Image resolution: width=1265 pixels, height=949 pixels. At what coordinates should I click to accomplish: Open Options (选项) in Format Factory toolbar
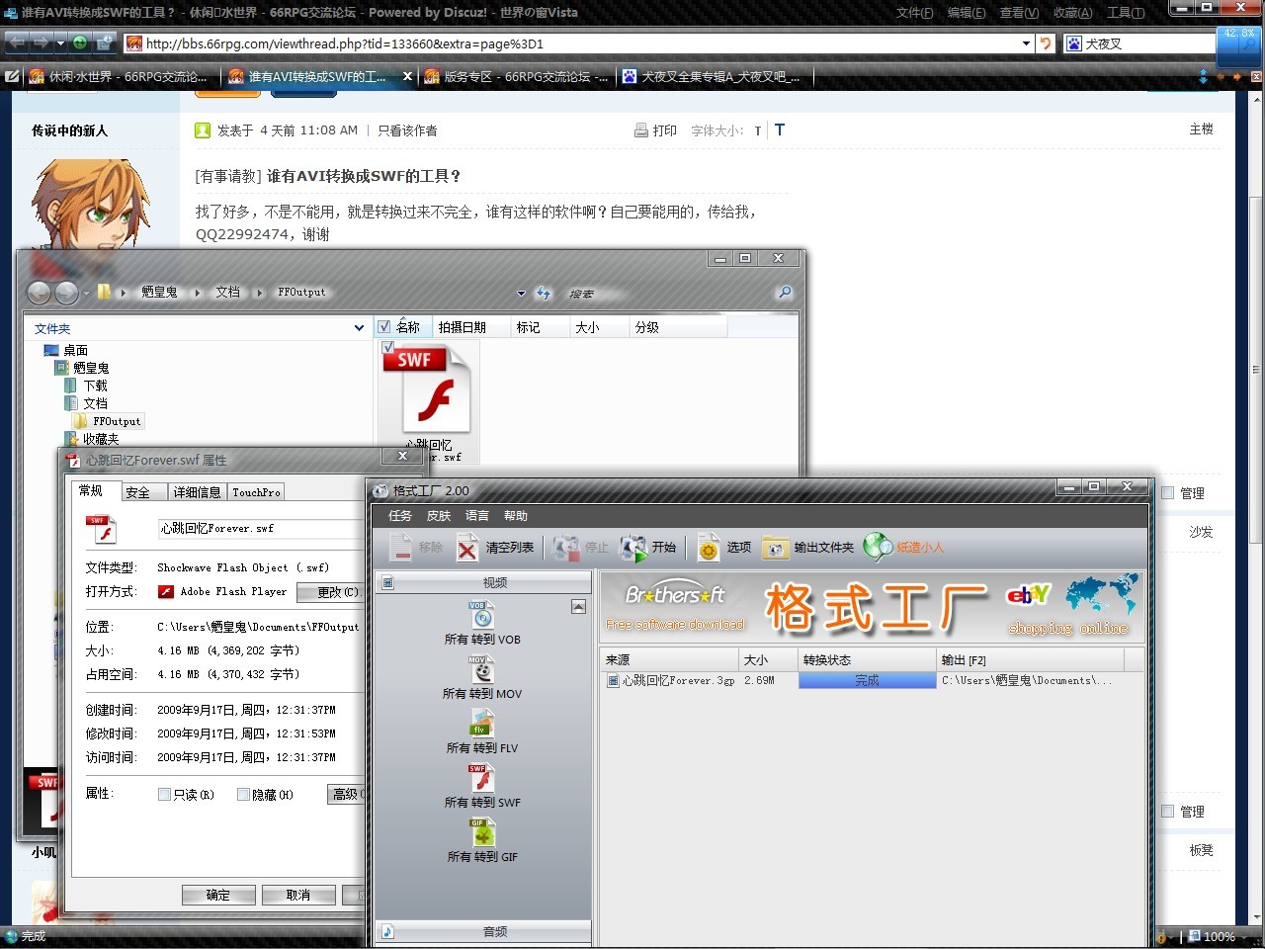point(724,547)
